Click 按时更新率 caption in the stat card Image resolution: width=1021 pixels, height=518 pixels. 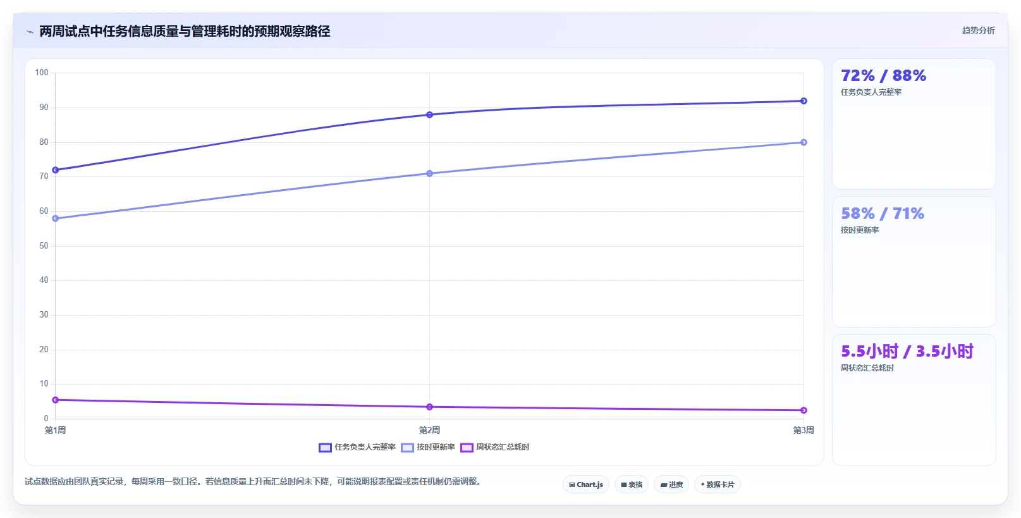pos(860,230)
